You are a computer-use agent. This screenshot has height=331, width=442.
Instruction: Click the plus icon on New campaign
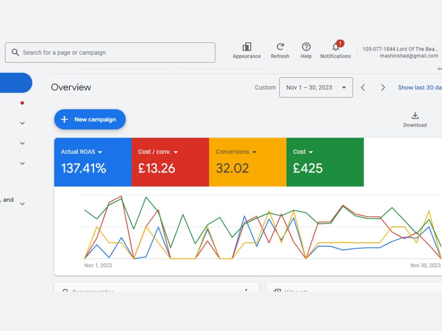click(x=64, y=119)
